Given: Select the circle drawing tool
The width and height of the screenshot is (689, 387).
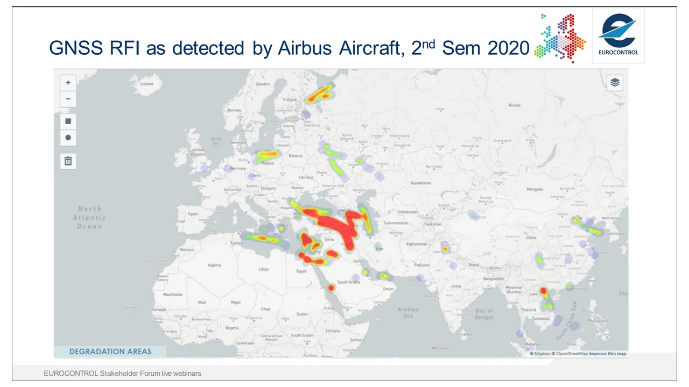Looking at the screenshot, I should [x=68, y=138].
